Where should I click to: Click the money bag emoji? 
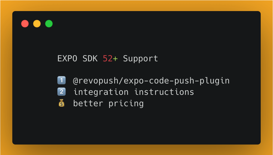(61, 104)
